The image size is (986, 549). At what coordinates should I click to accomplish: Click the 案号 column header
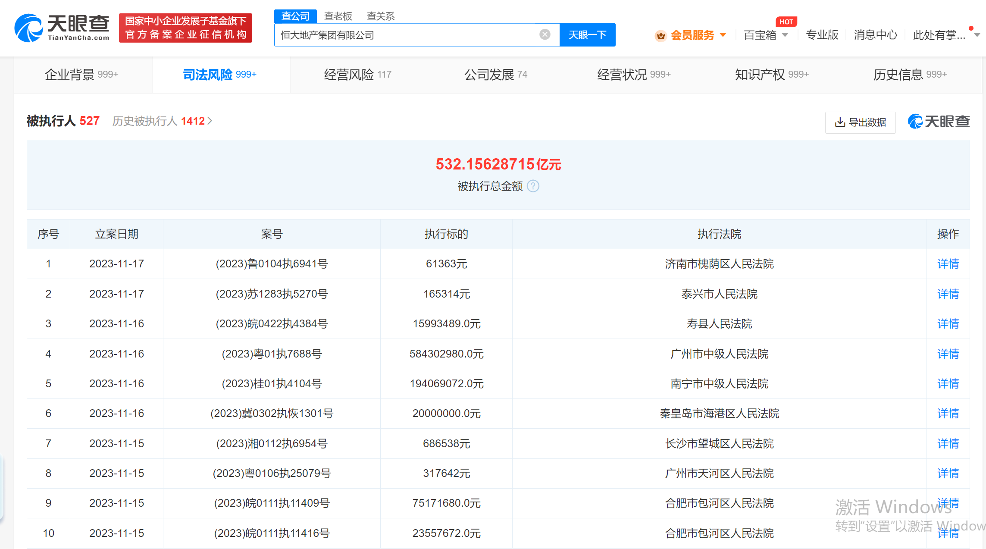point(272,234)
